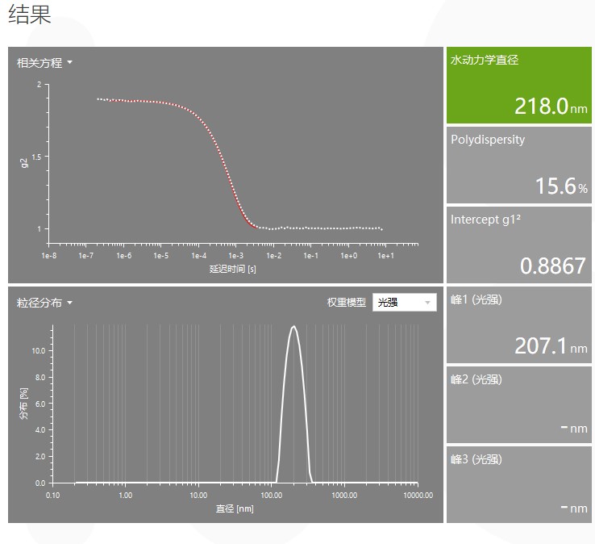
Task: Click the 100.00 tick on diameter axis
Action: pyautogui.click(x=272, y=496)
